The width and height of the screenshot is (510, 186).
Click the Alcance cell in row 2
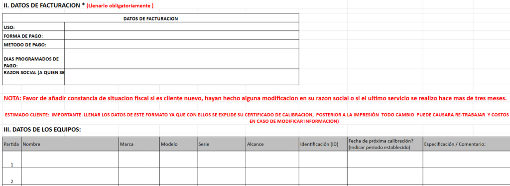pyautogui.click(x=272, y=176)
